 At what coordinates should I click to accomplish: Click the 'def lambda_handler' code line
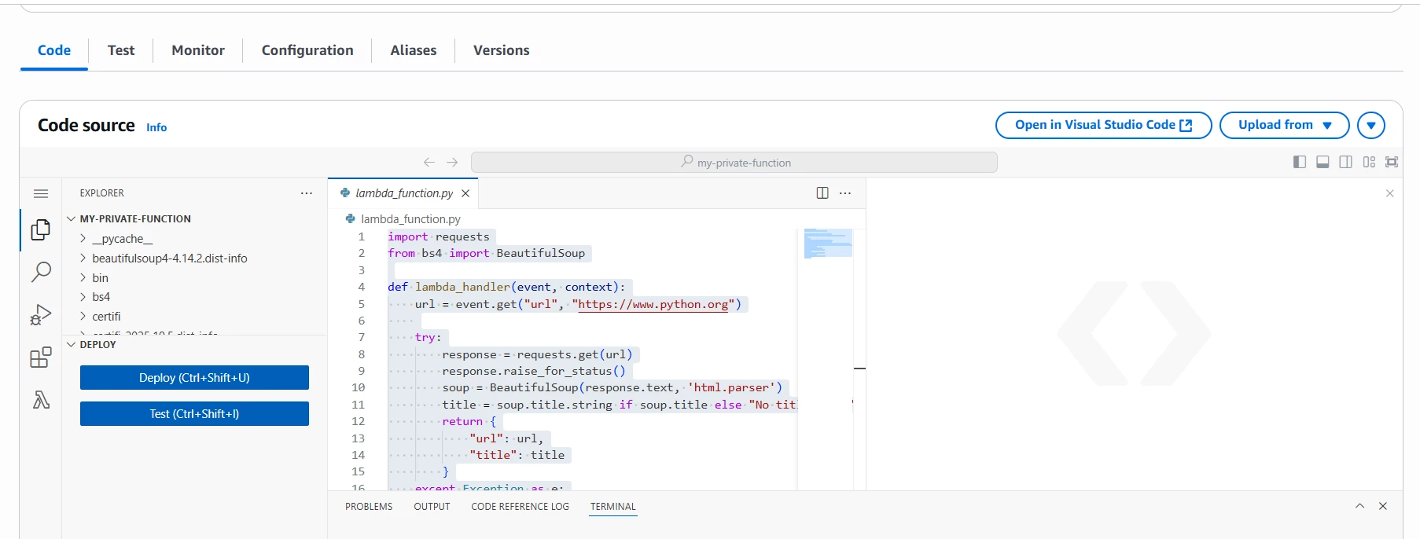point(506,288)
